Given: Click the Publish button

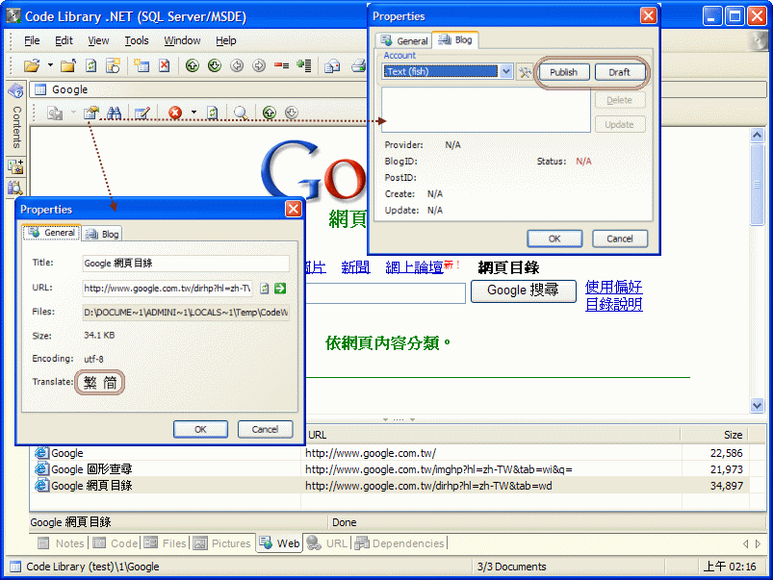Looking at the screenshot, I should [563, 72].
